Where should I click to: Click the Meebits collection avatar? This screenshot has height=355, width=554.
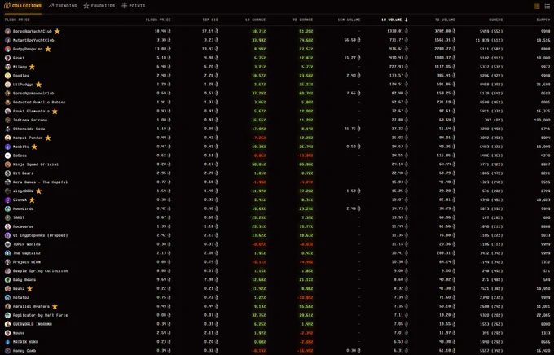pyautogui.click(x=8, y=147)
